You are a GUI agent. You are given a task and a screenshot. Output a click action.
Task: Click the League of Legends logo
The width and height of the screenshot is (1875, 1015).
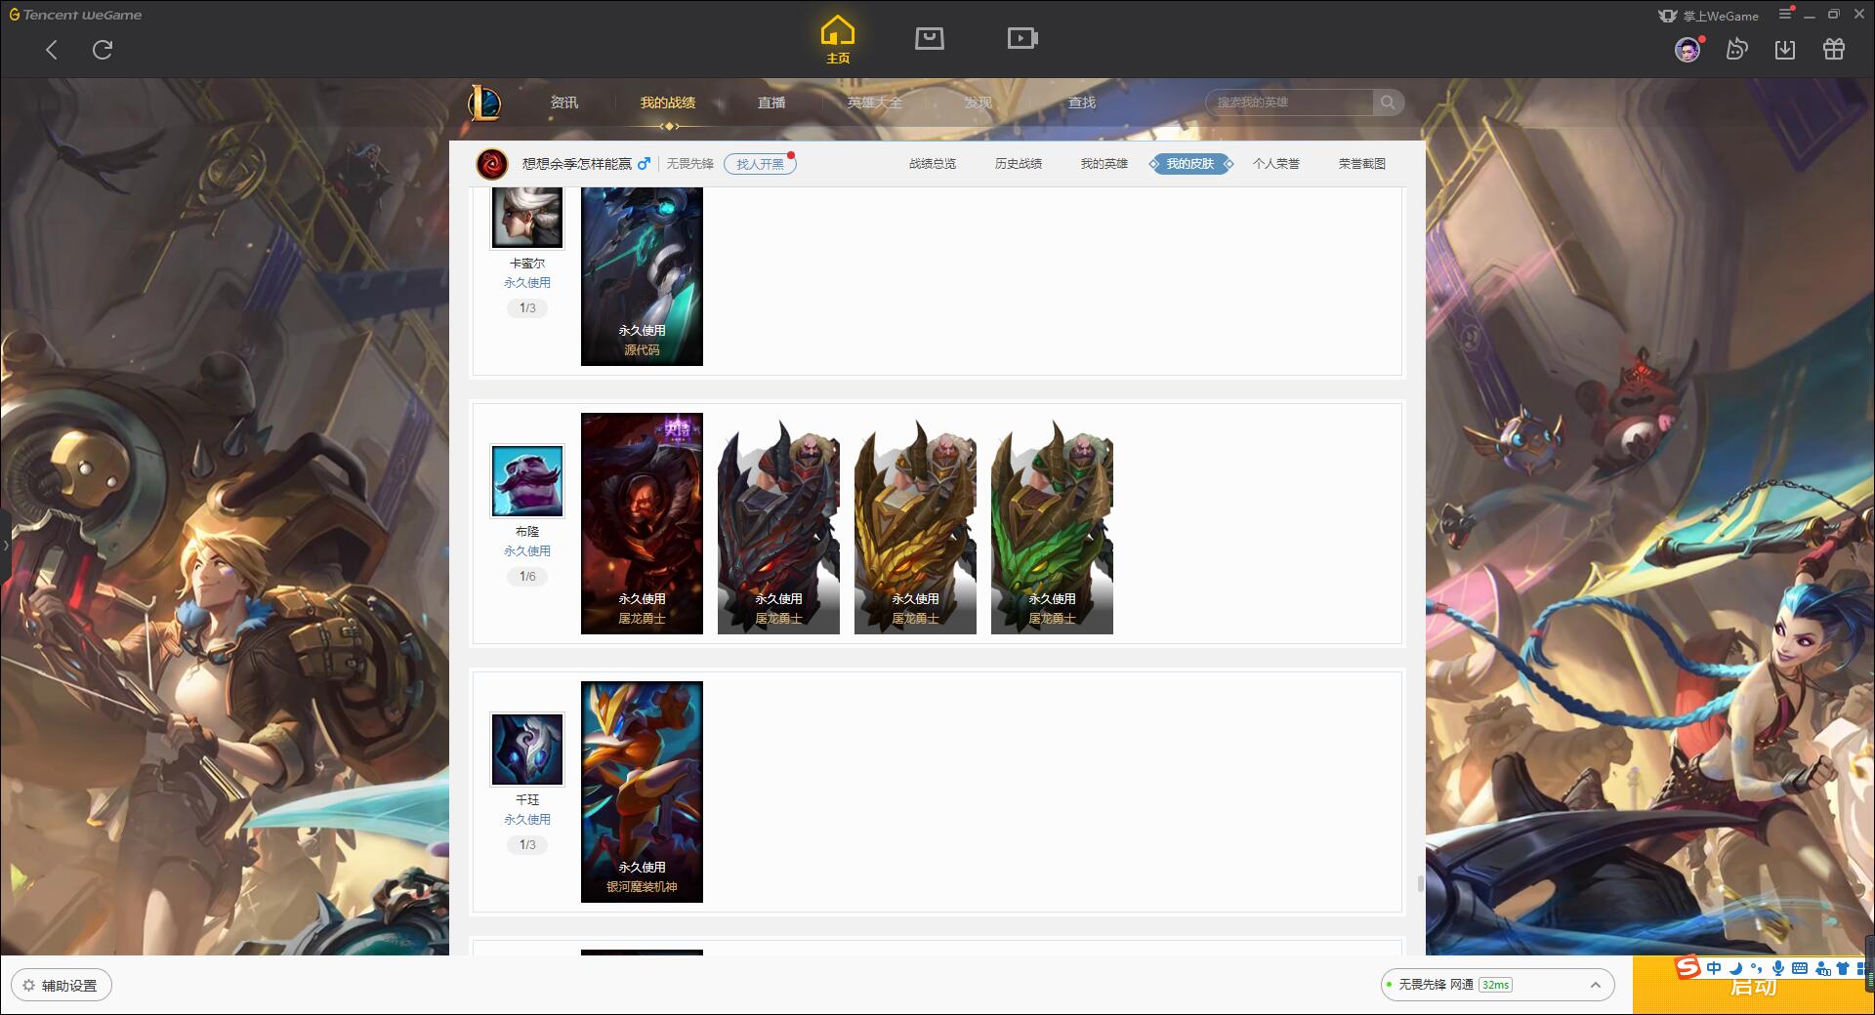[x=484, y=102]
